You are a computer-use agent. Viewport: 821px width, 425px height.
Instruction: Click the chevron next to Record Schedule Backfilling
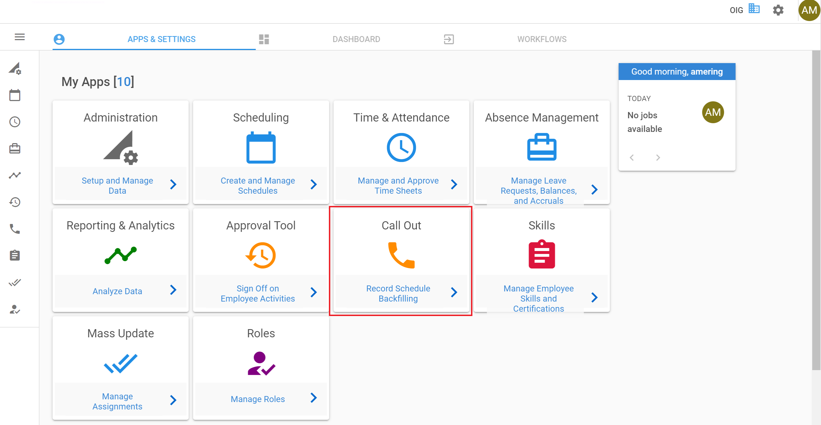click(454, 292)
